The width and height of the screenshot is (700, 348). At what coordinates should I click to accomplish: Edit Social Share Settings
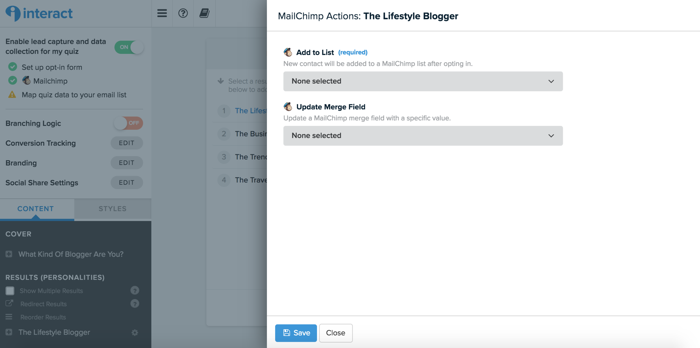(127, 182)
